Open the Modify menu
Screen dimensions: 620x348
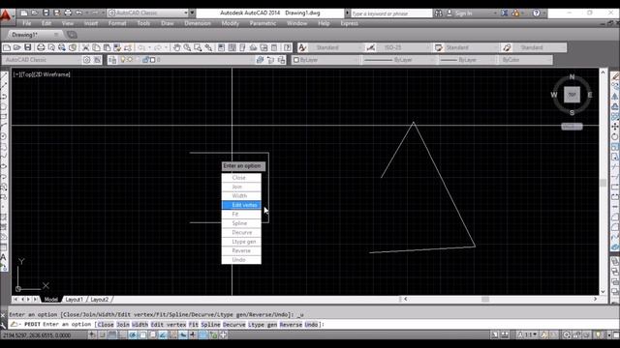tap(231, 23)
